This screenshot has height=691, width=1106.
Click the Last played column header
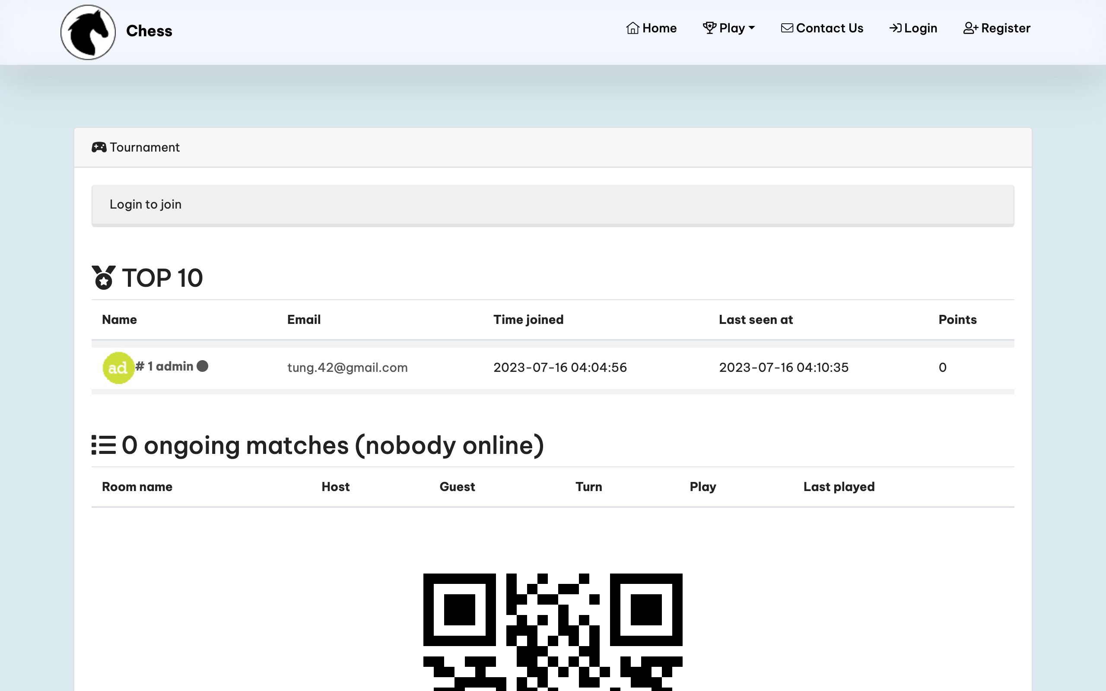point(839,487)
